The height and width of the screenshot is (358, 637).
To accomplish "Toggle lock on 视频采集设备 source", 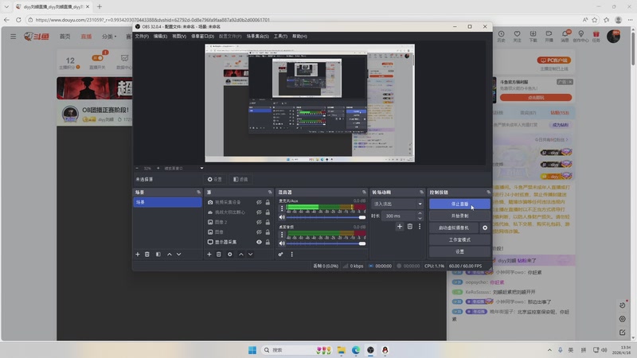I will coord(268,202).
